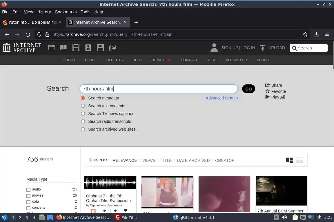Screen dimensions: 334x222
Task: Open the Audio speaker icon
Action: 88,48
